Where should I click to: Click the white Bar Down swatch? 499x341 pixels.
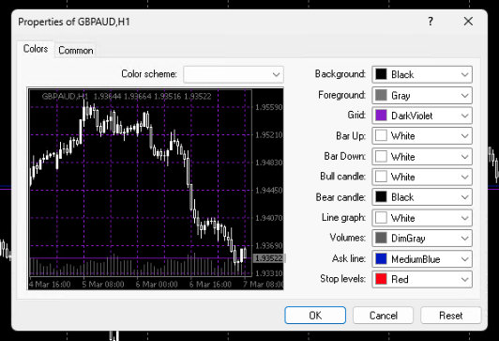(381, 156)
